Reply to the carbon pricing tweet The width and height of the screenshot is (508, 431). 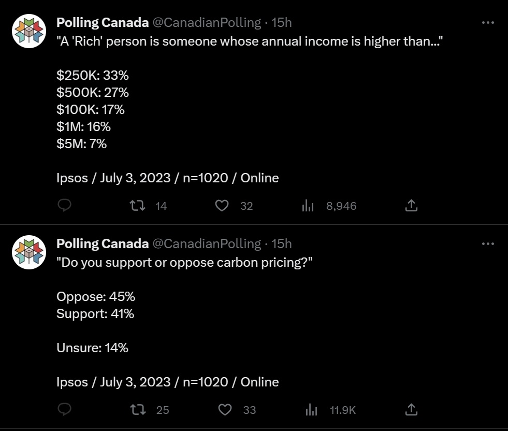click(64, 410)
